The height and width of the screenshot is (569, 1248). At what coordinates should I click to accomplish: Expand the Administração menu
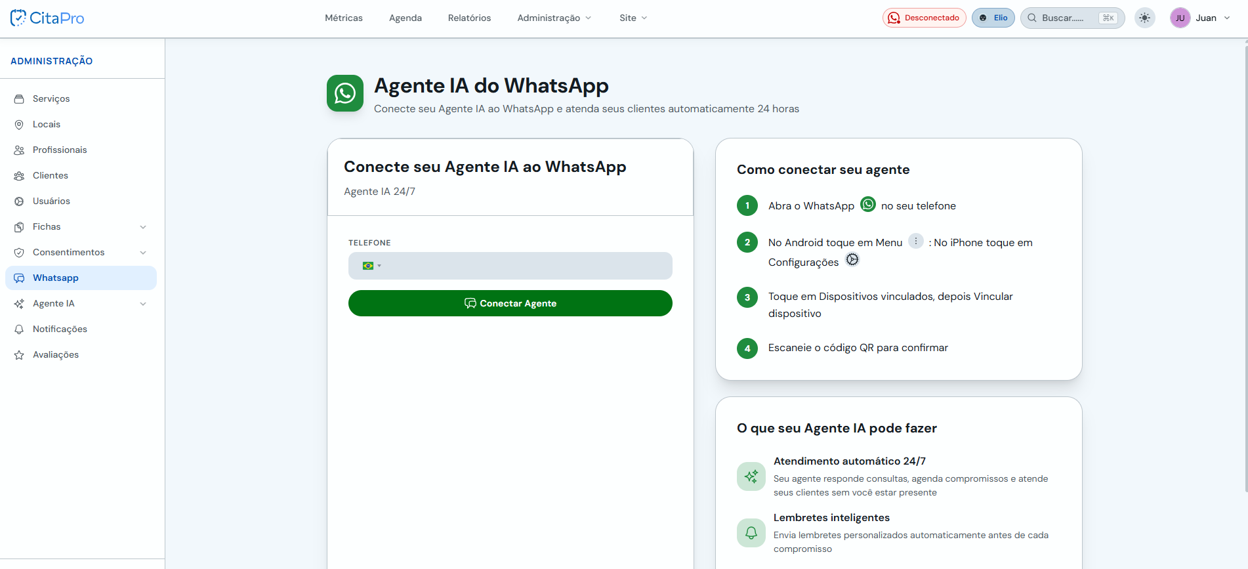(x=554, y=18)
